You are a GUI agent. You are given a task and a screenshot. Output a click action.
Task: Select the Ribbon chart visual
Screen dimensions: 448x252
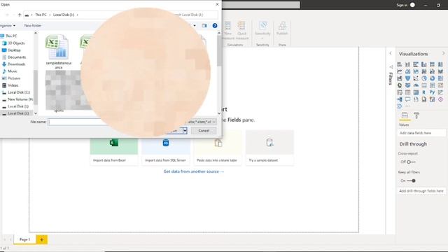(440, 71)
